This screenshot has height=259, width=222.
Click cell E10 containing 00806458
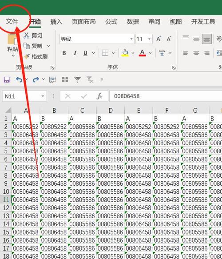point(139,191)
